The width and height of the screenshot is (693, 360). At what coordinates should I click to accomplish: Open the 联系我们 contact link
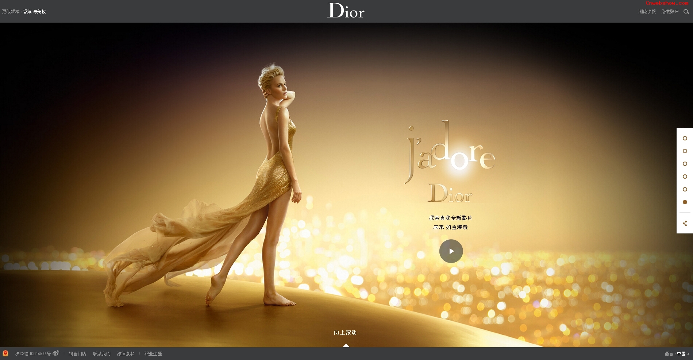[102, 353]
